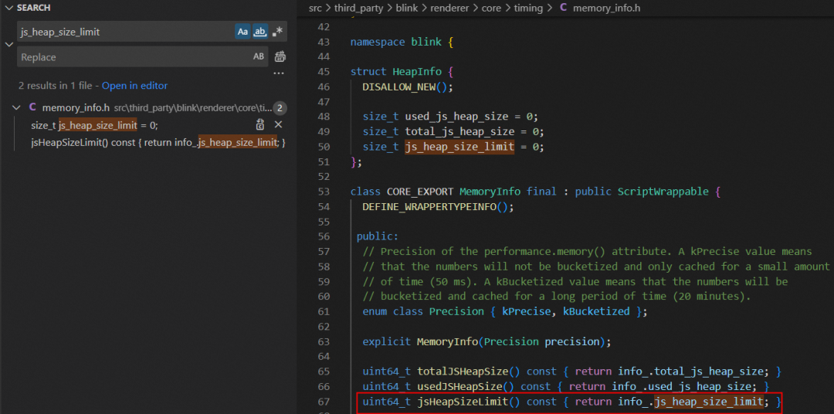Open 'blink' breadcrumb segment

coord(406,8)
